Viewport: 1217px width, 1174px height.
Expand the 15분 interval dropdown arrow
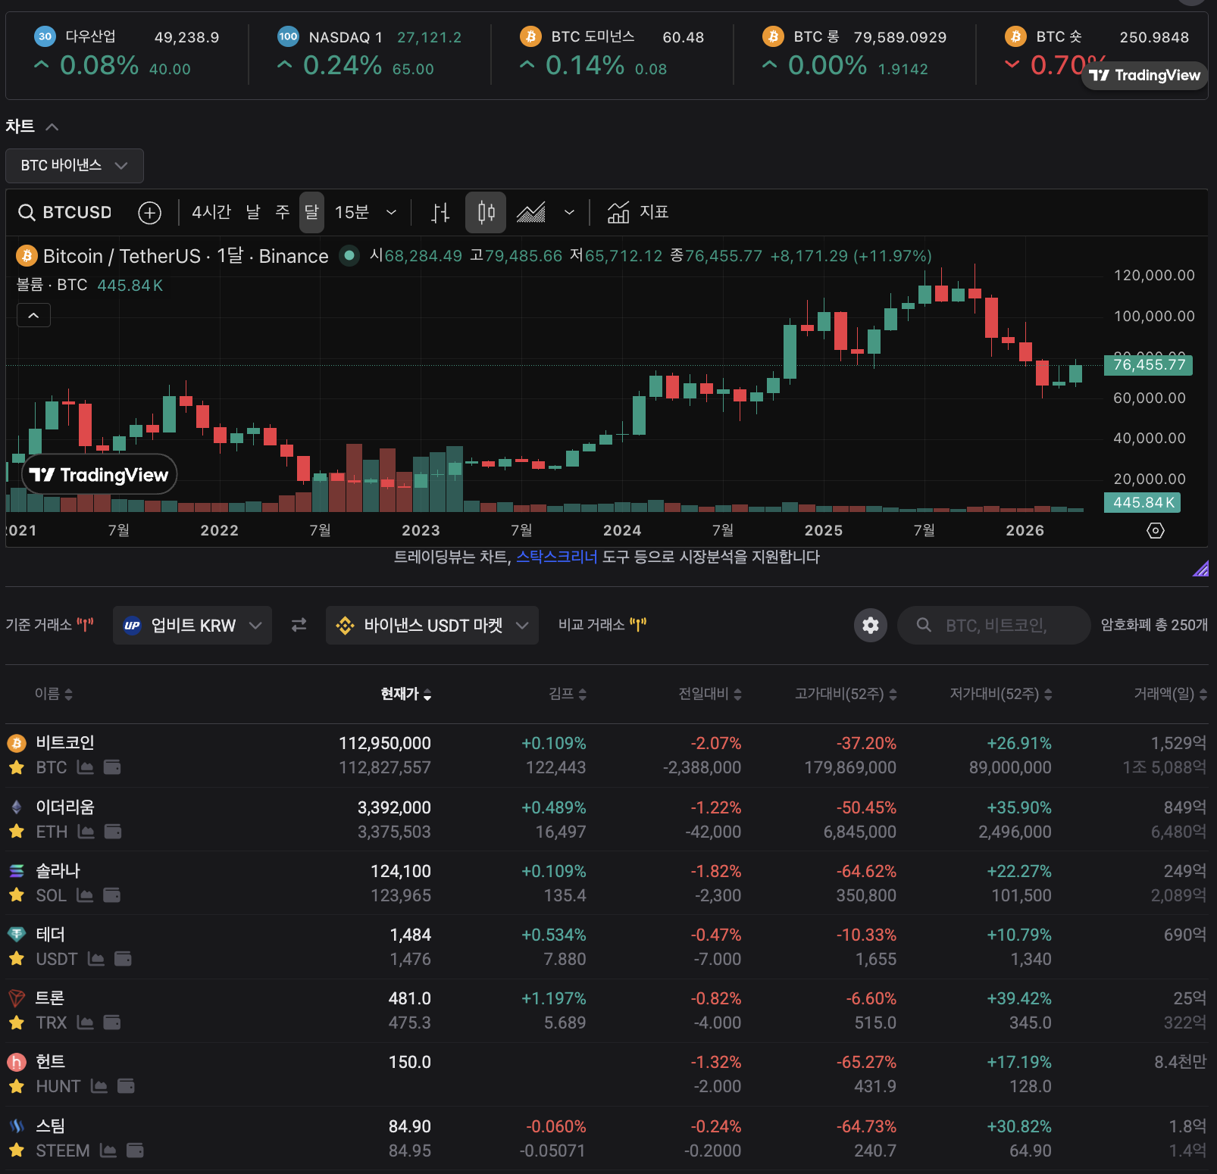(x=391, y=213)
